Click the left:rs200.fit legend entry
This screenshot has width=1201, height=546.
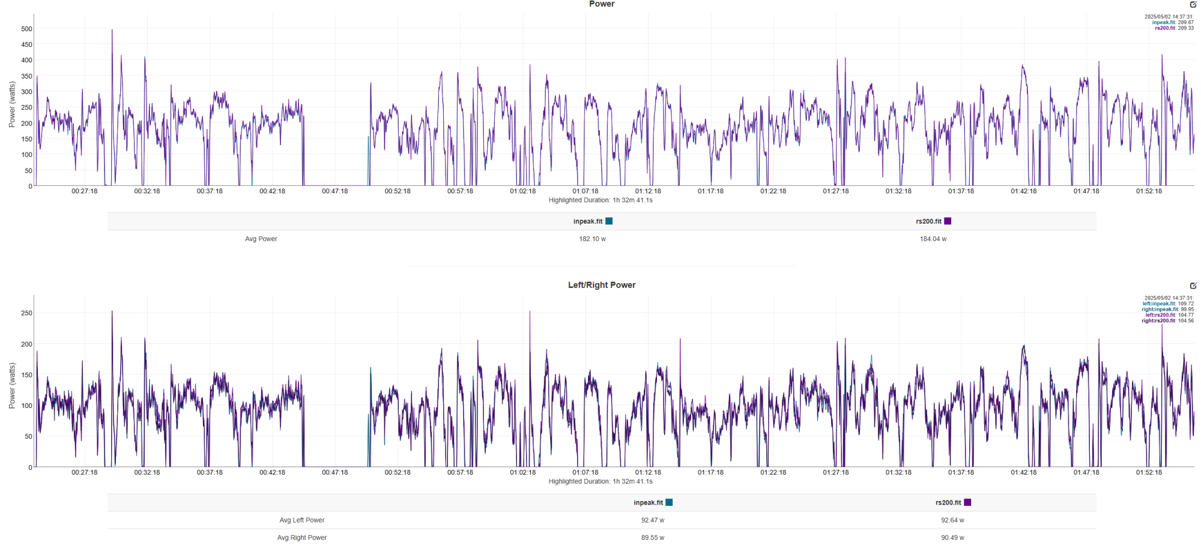point(1160,315)
